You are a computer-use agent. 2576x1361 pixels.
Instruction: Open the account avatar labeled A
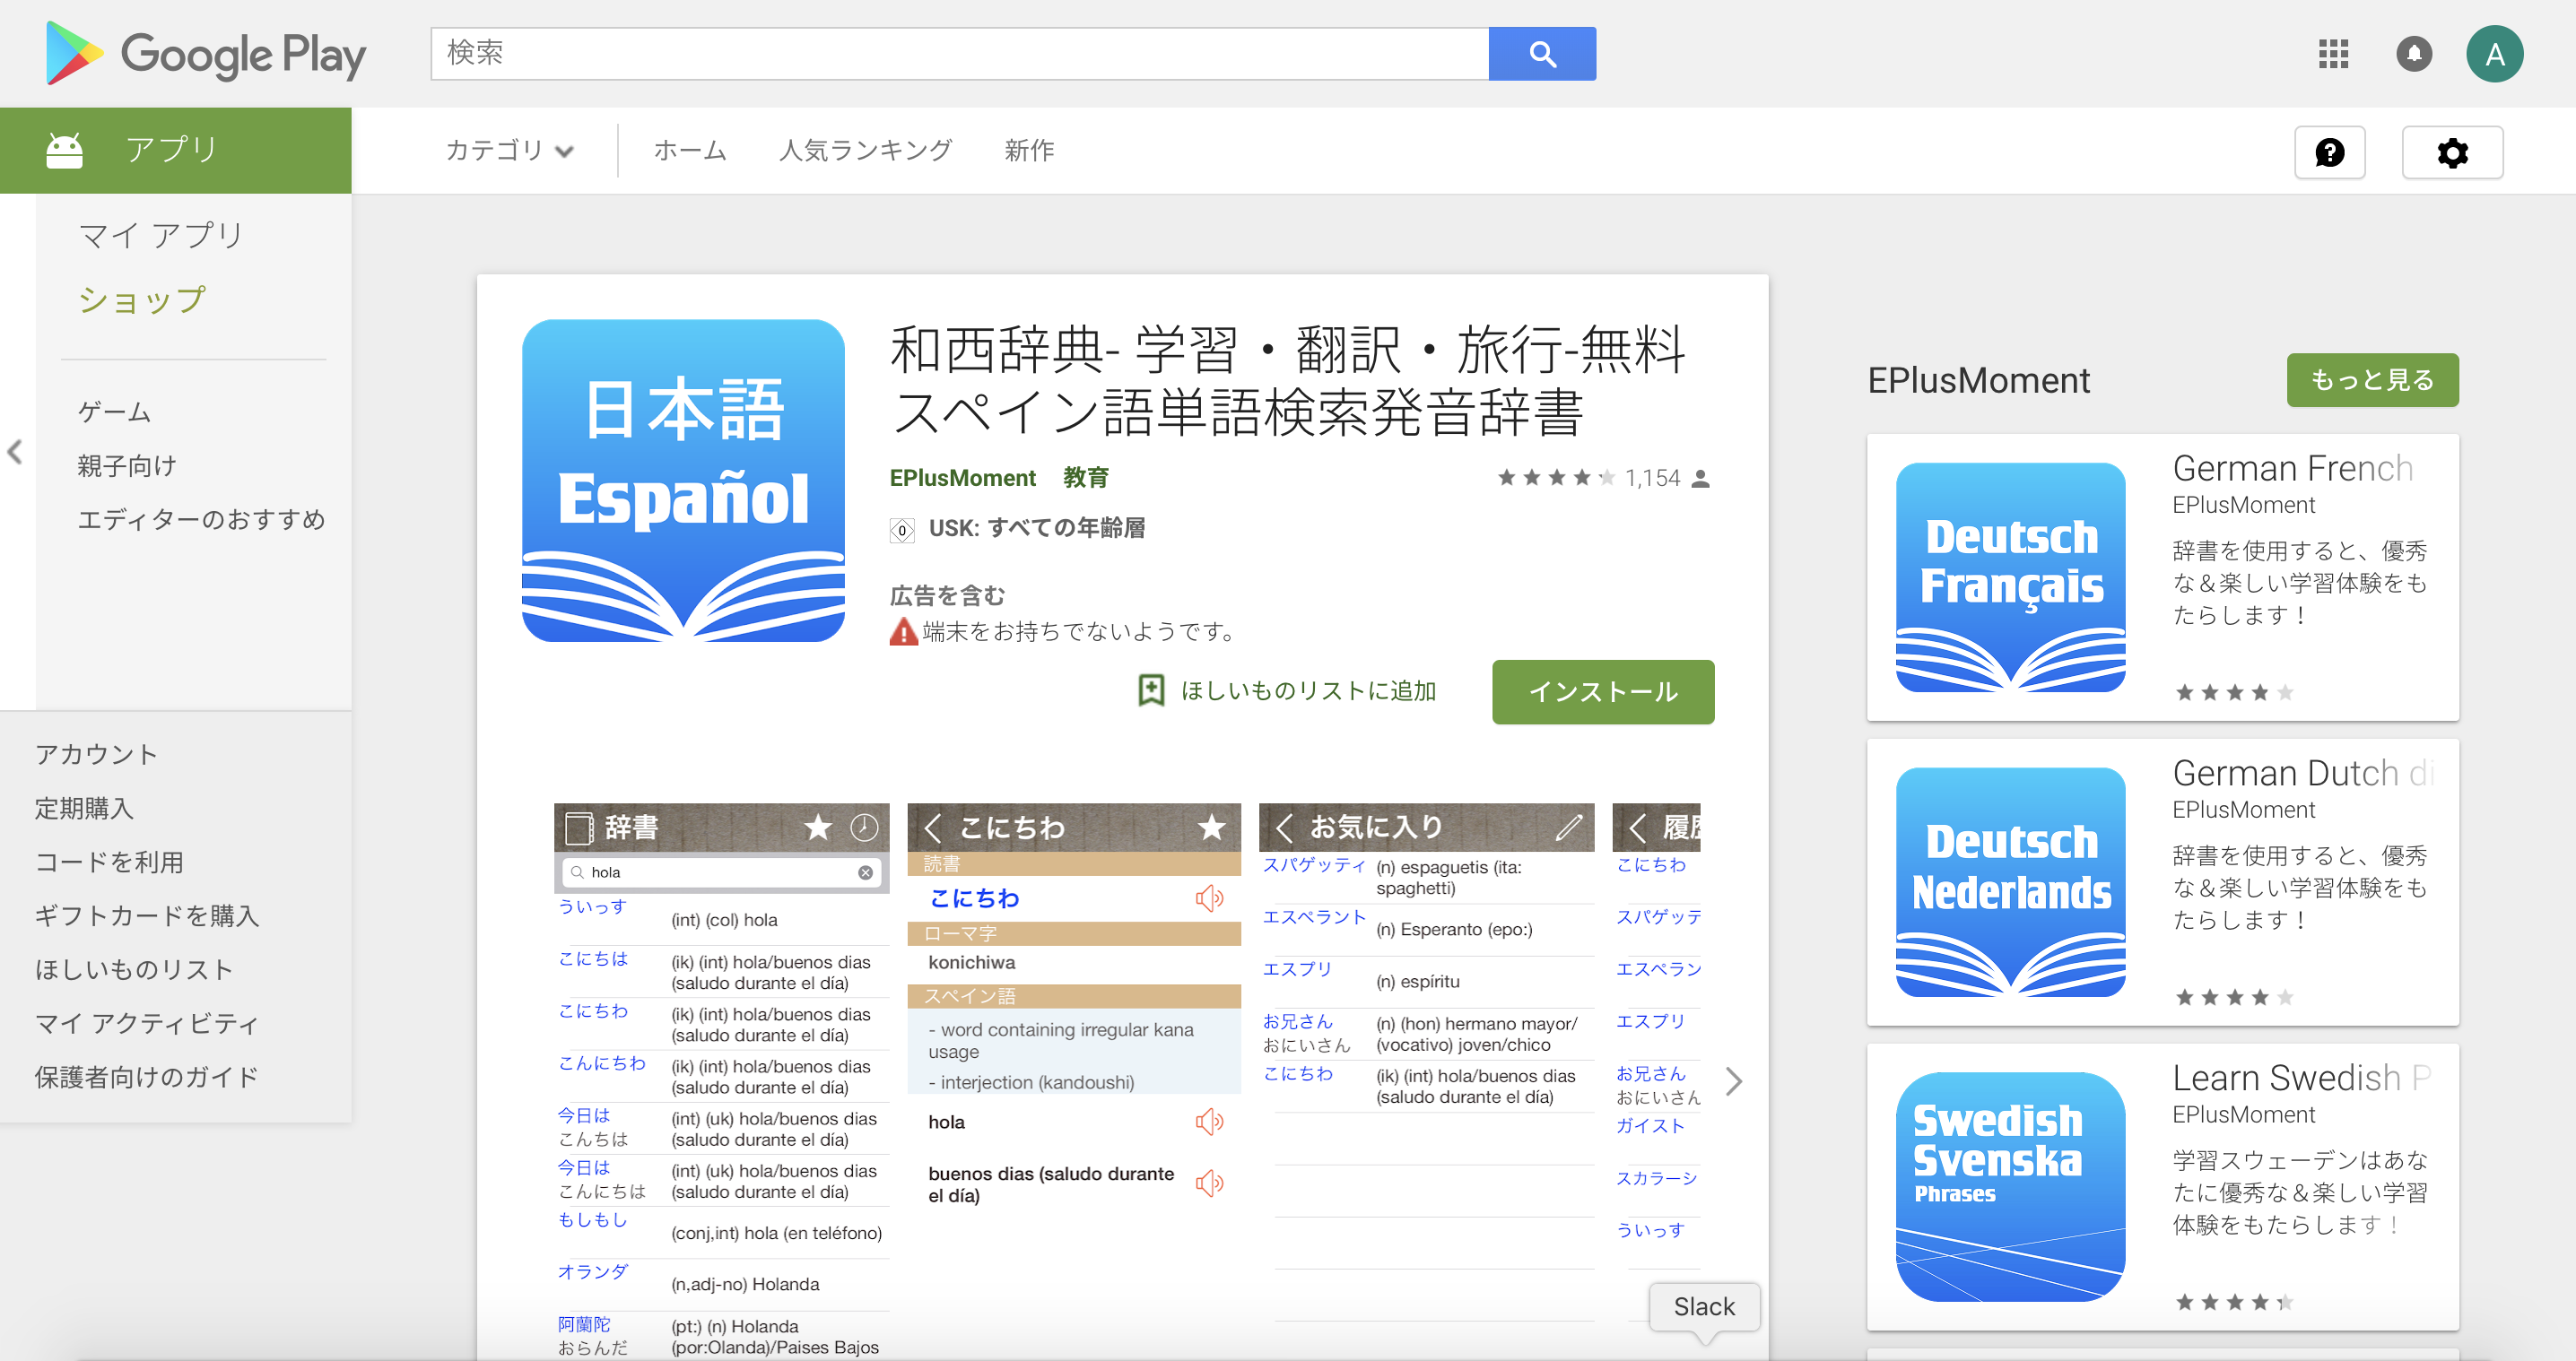coord(2494,54)
